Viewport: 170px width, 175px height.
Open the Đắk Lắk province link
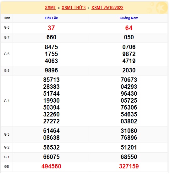click(x=51, y=18)
